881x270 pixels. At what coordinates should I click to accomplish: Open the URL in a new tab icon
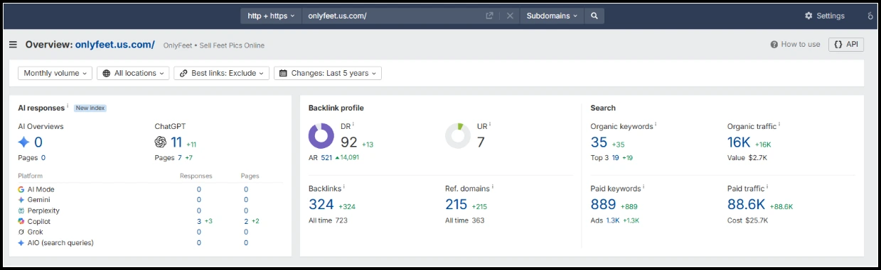tap(490, 16)
